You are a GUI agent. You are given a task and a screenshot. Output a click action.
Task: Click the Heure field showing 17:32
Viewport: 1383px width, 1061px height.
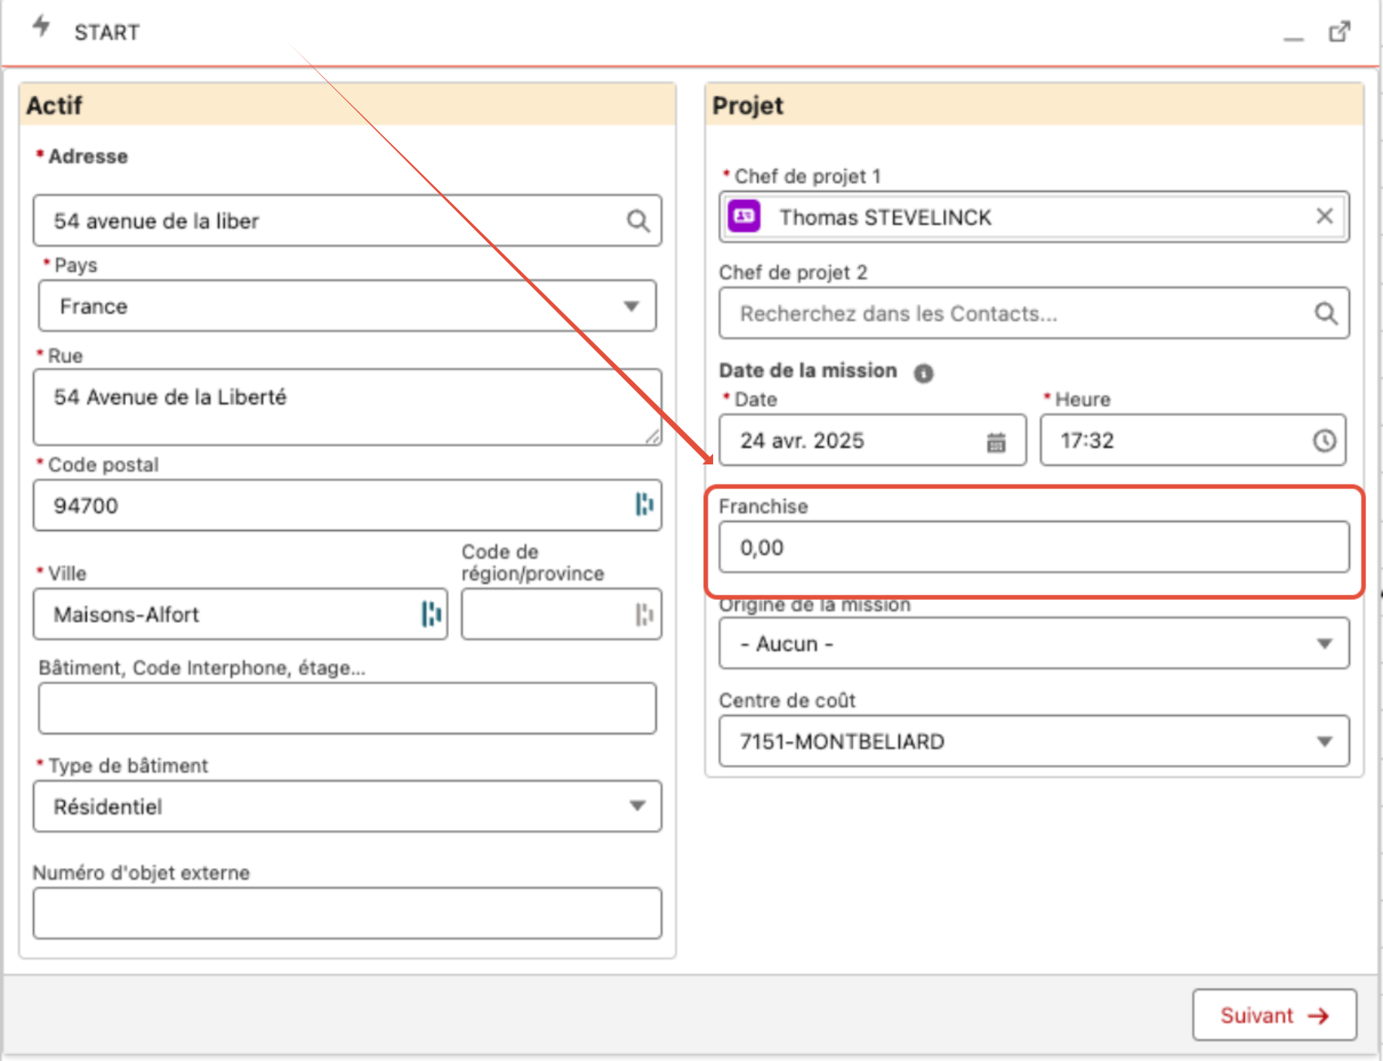pyautogui.click(x=1193, y=440)
